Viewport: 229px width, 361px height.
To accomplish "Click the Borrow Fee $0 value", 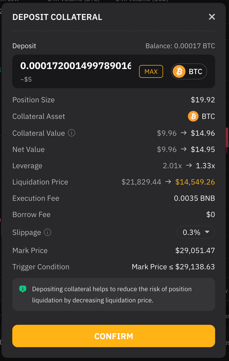I will click(x=211, y=214).
